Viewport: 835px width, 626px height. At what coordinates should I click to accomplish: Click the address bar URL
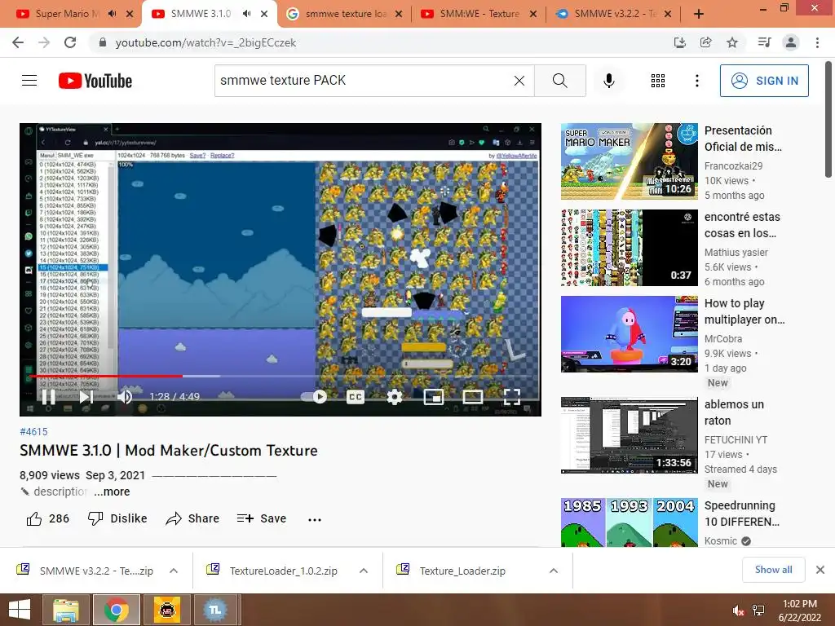pyautogui.click(x=205, y=42)
